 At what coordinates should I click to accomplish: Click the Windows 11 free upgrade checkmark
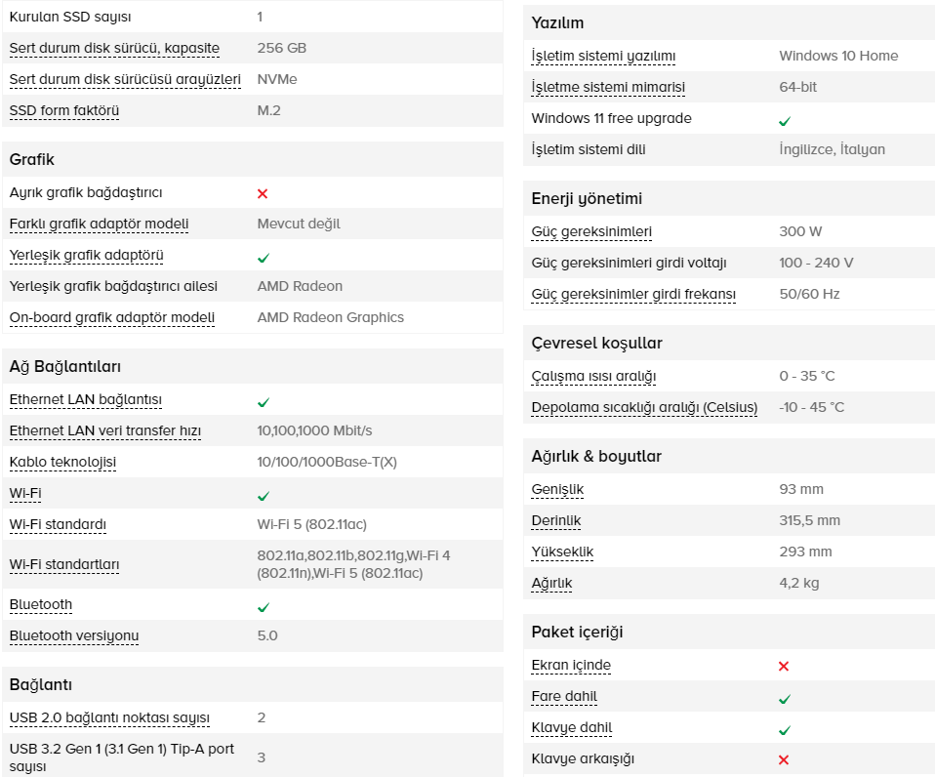click(x=785, y=121)
